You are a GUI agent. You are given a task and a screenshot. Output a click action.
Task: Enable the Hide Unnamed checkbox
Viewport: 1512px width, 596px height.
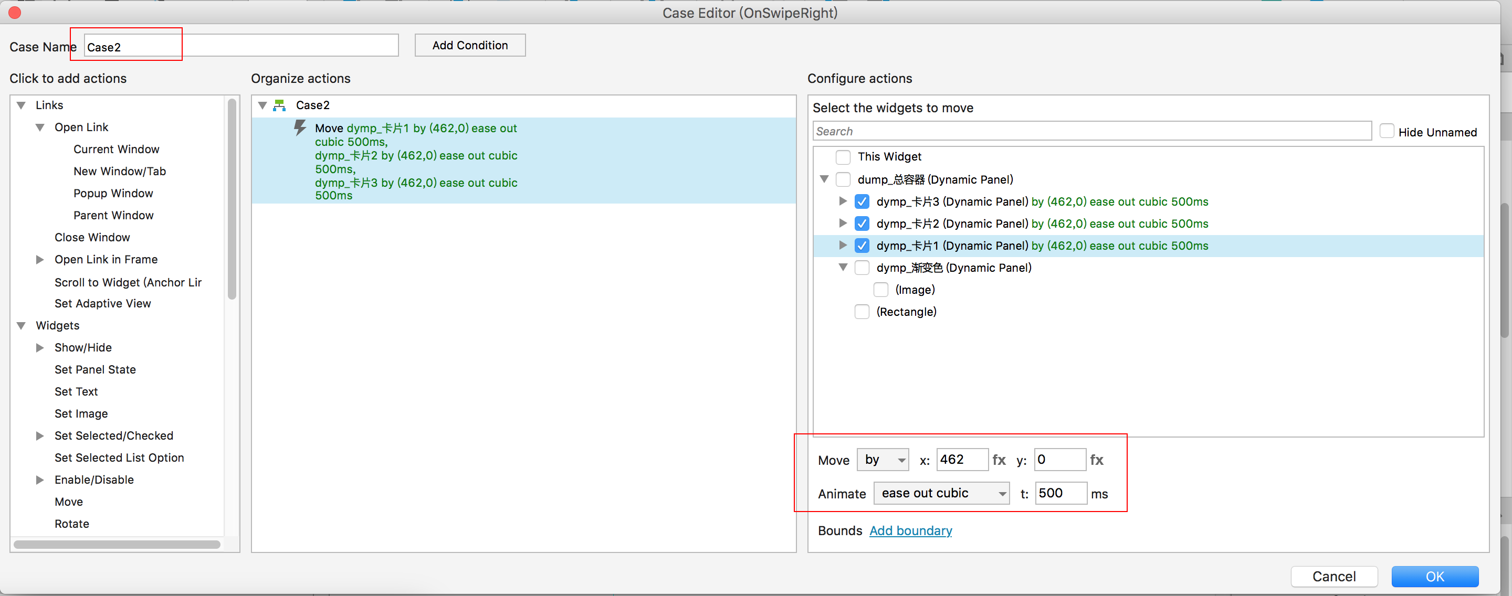pyautogui.click(x=1387, y=131)
